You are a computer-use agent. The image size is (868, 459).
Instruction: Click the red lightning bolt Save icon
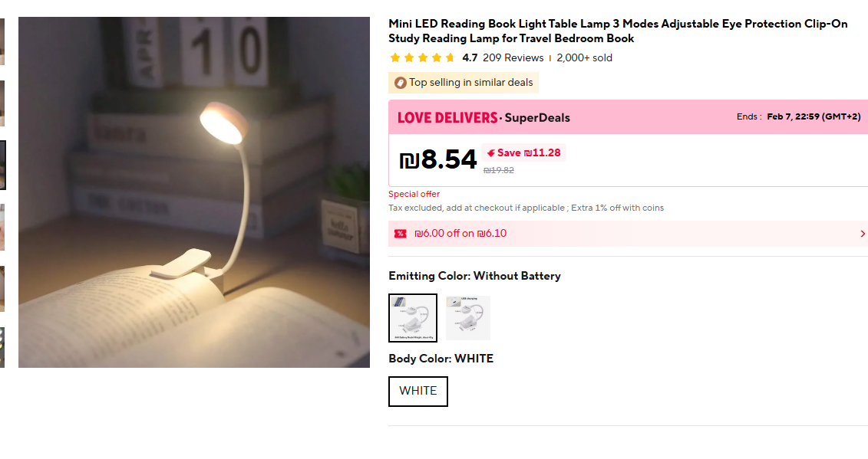point(491,152)
